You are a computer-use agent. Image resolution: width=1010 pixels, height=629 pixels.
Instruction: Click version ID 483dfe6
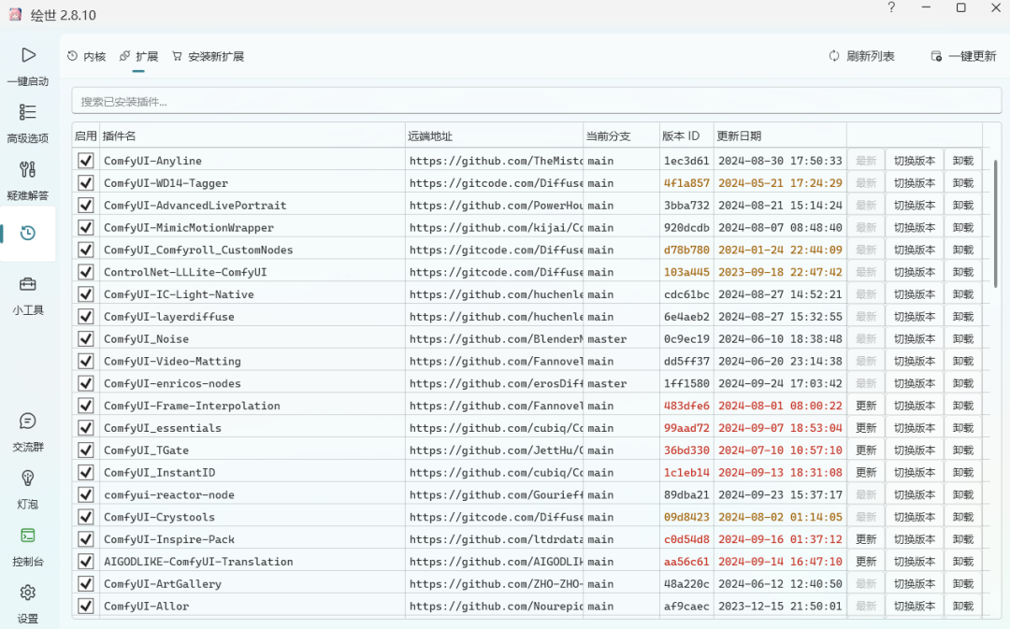click(x=686, y=406)
